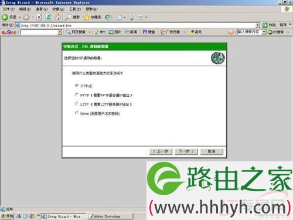Click the Baidu picture search icon

point(111,32)
